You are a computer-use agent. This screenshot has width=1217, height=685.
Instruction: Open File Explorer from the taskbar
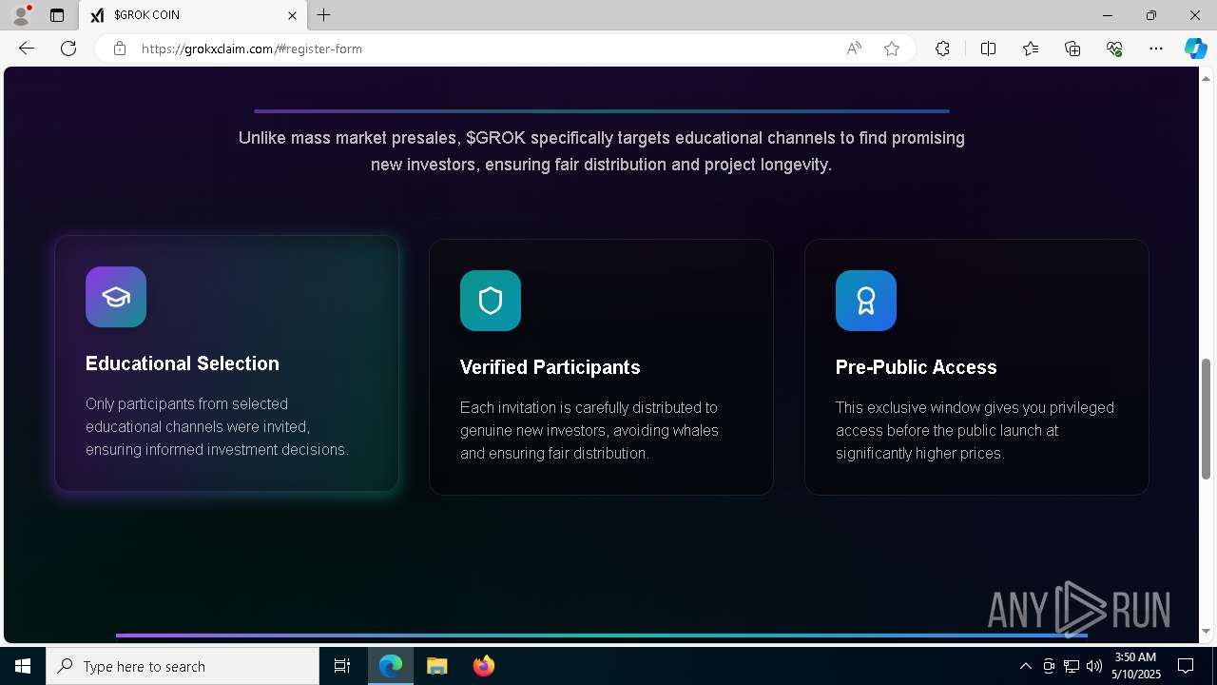(436, 666)
